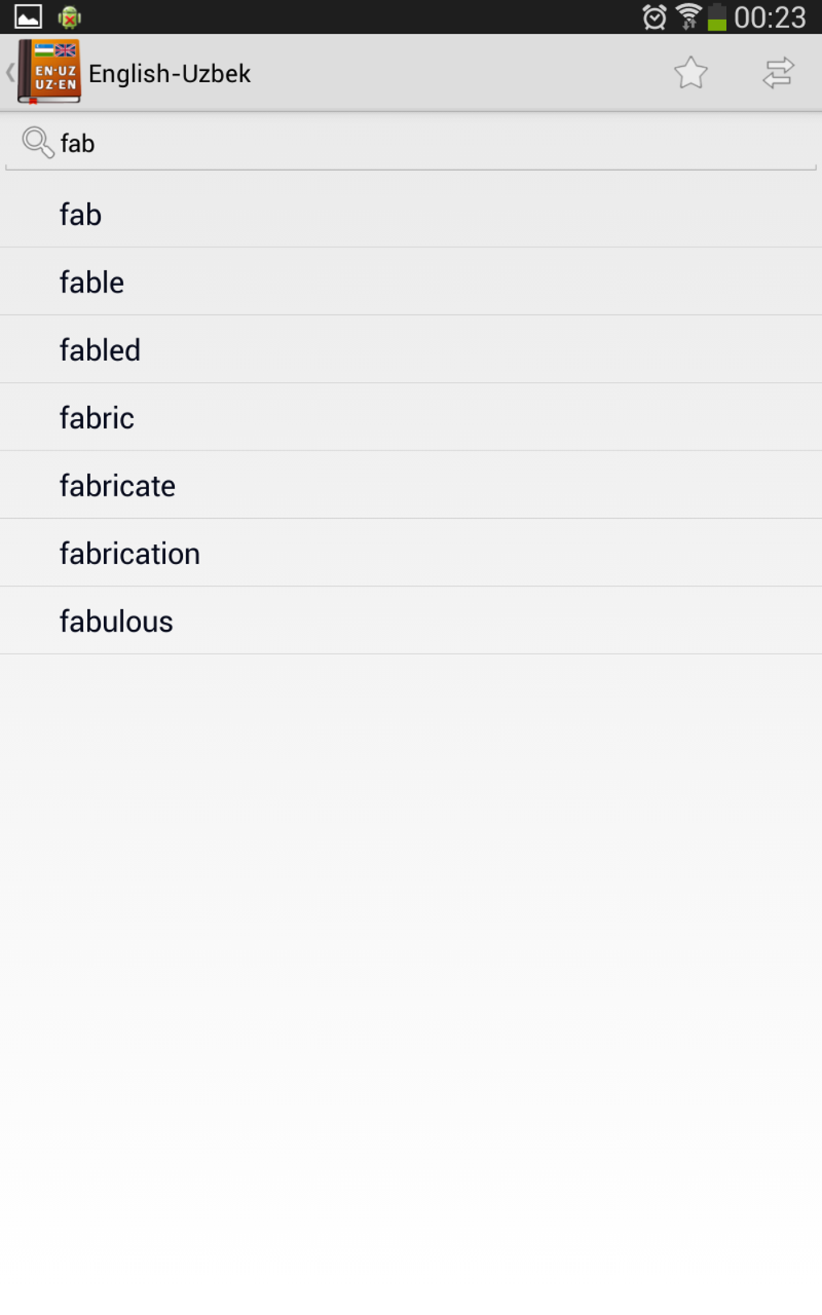Tap the Android debug notification icon

point(69,17)
